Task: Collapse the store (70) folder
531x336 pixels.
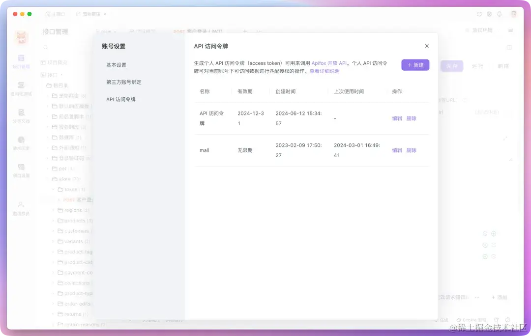Action: (x=54, y=179)
